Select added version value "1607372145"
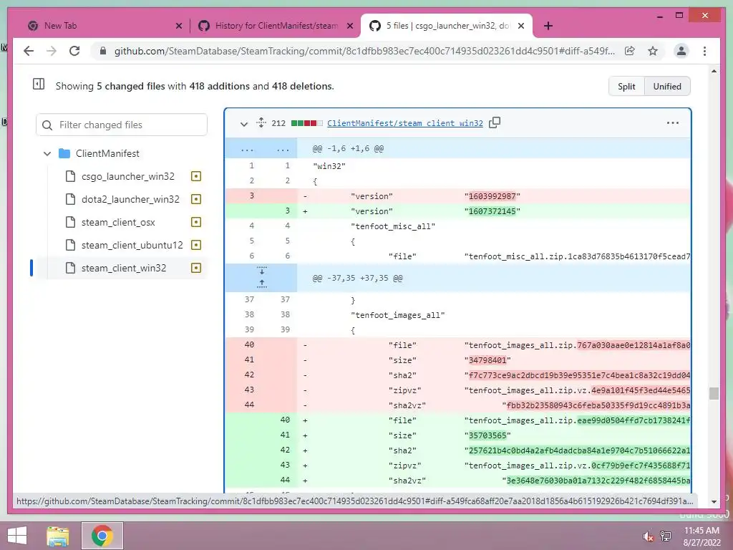The image size is (733, 550). coord(492,211)
